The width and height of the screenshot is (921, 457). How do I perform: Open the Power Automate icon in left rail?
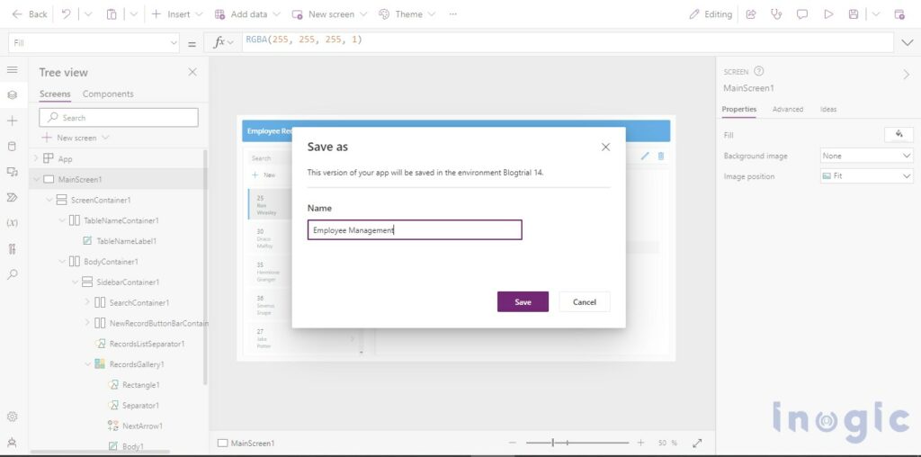pos(12,197)
